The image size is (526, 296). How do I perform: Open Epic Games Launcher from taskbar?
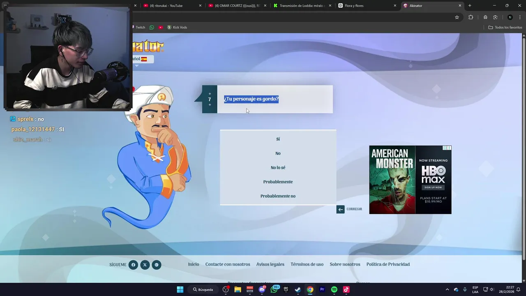click(x=286, y=289)
